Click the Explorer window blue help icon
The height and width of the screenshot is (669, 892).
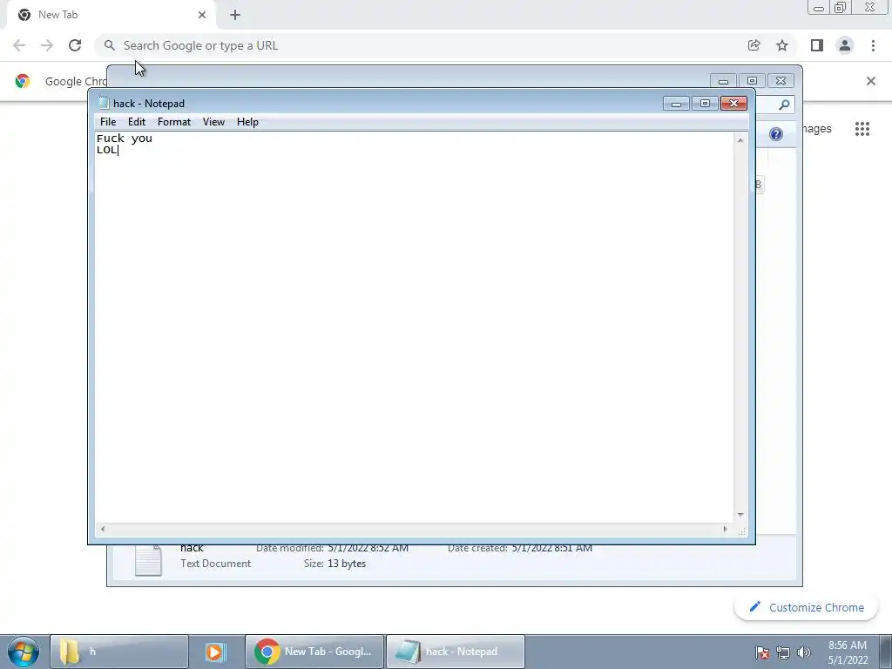(776, 134)
